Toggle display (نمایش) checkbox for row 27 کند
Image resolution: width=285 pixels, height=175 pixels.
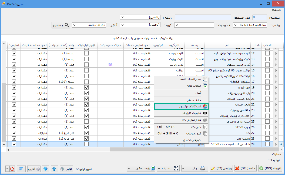[14, 133]
